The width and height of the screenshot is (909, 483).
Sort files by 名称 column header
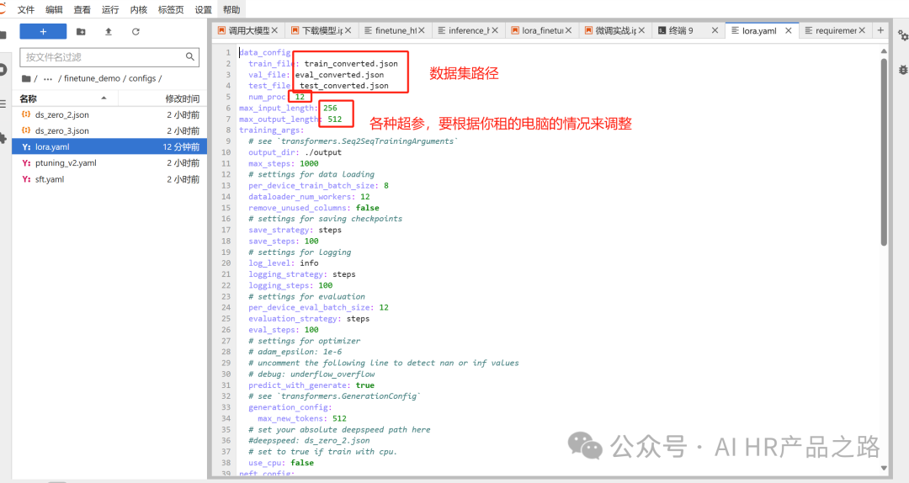click(29, 98)
